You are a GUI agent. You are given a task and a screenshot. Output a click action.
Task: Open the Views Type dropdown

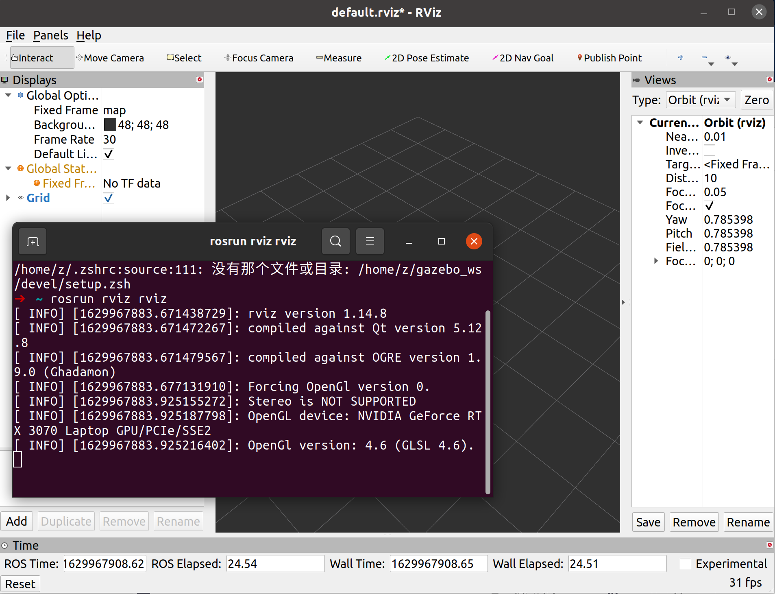click(700, 100)
